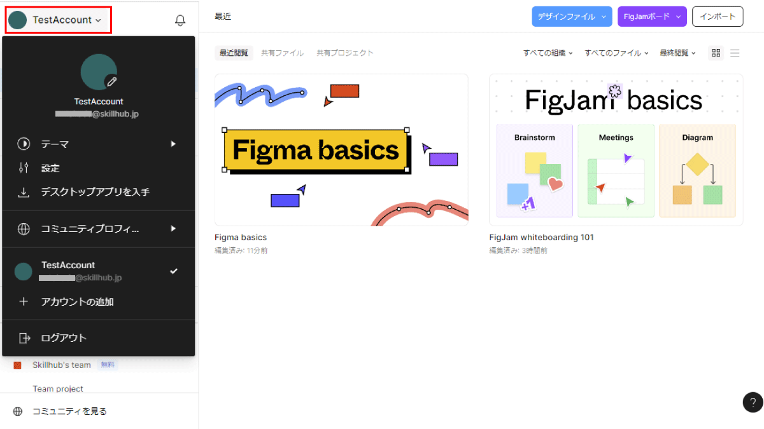Click コミュニティを見る link

coord(69,411)
